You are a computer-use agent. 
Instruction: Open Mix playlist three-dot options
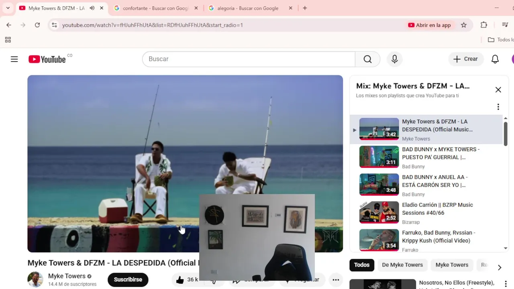pos(498,107)
